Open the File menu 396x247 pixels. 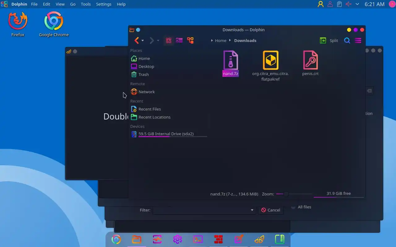tap(34, 4)
